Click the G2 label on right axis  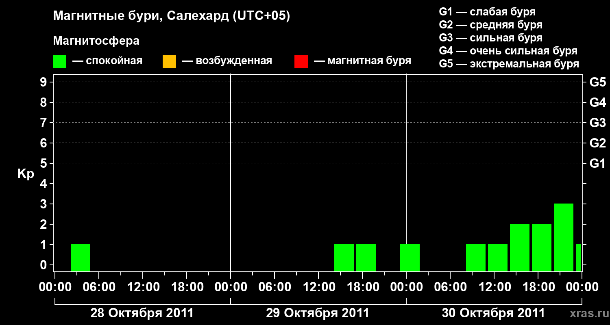(598, 143)
